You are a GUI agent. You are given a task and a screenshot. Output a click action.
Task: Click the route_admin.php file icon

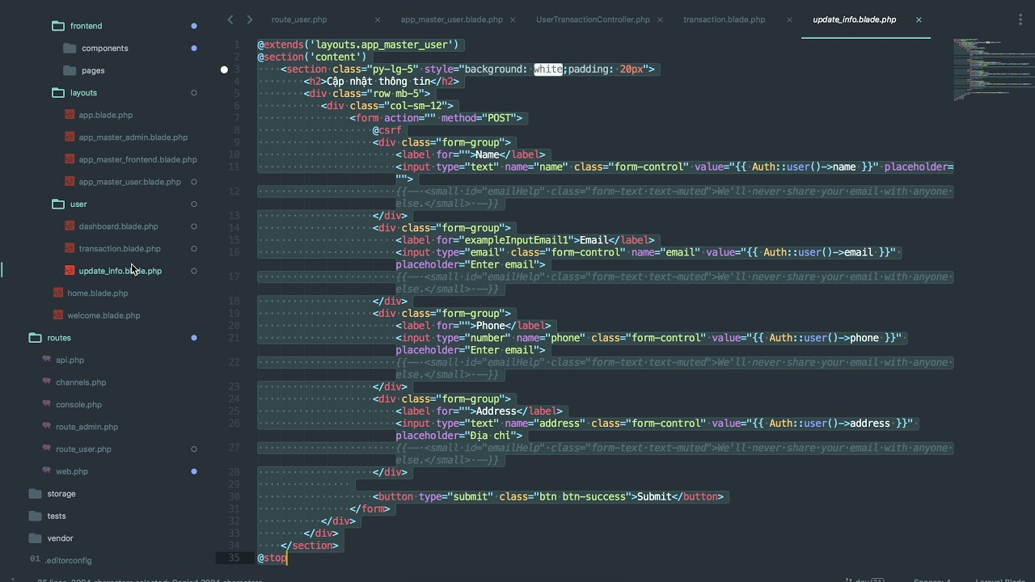47,427
